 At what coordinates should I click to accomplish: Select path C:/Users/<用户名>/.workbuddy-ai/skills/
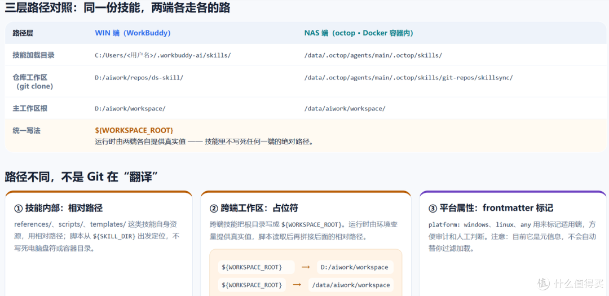[163, 55]
